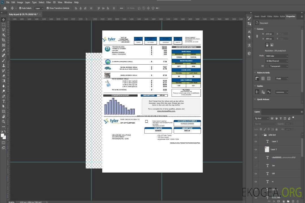Collapse the edita text layer group
The height and width of the screenshot is (203, 305).
click(262, 135)
